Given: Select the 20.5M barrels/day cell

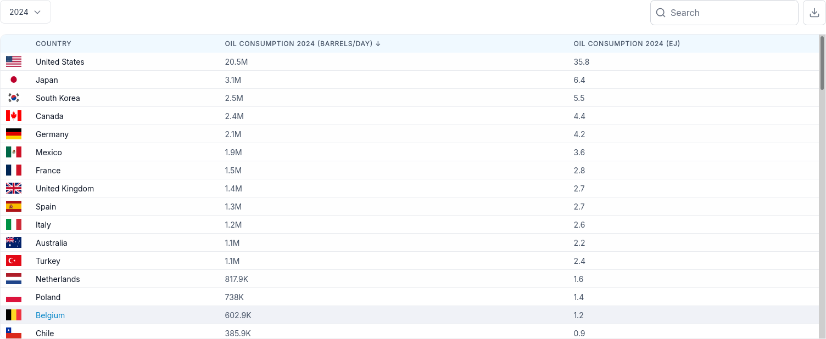Looking at the screenshot, I should (236, 62).
